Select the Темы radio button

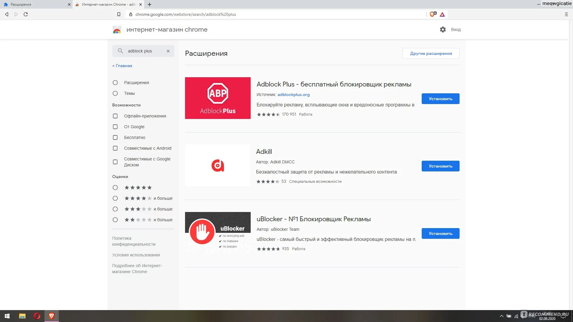point(115,93)
